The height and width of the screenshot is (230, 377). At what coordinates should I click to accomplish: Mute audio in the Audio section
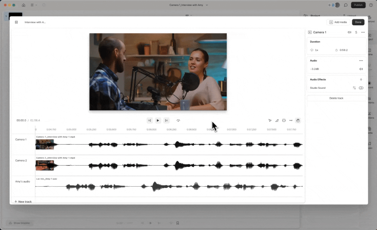pos(361,69)
